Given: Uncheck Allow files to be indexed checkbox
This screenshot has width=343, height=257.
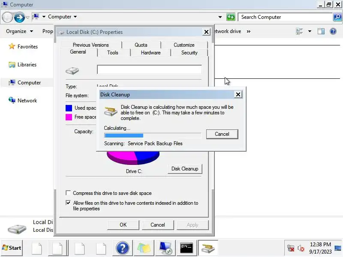Looking at the screenshot, I should (x=68, y=203).
